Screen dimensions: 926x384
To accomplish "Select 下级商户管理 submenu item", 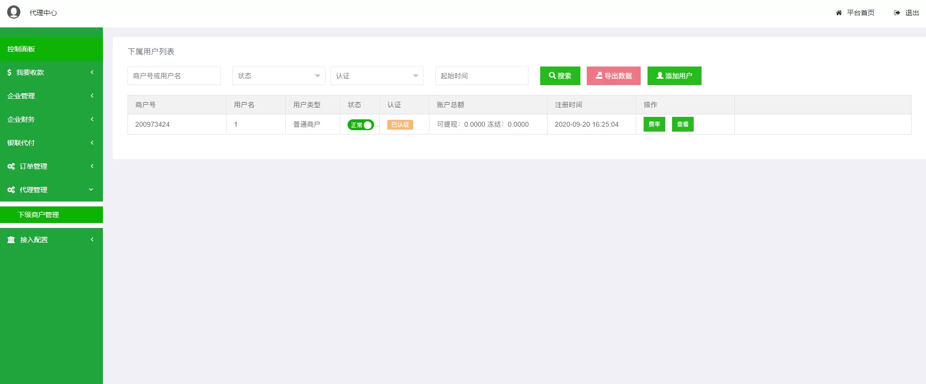I will [x=51, y=215].
